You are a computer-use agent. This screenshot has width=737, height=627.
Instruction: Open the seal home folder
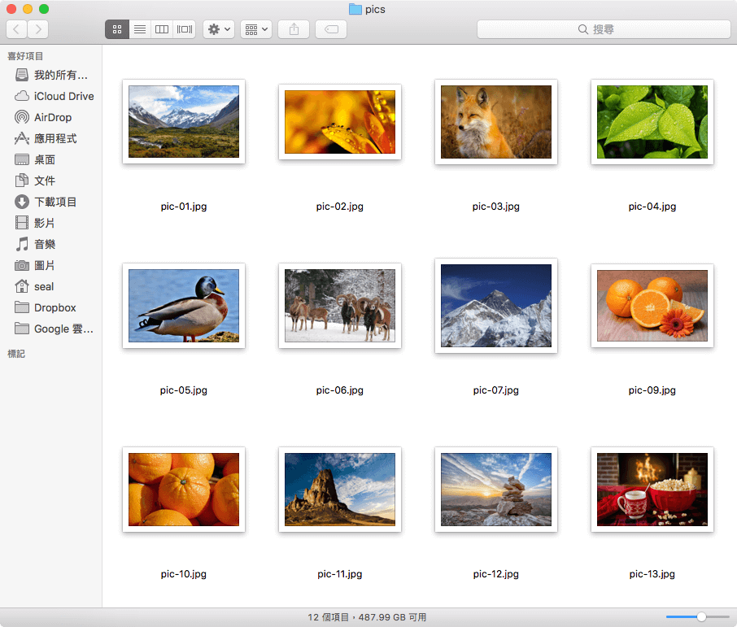(44, 286)
